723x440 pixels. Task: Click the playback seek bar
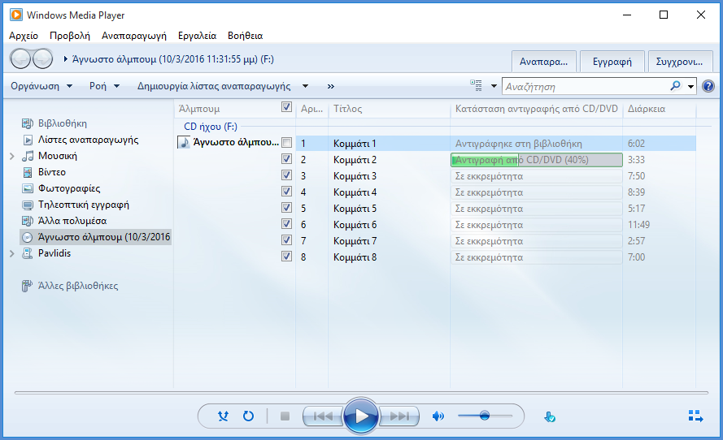point(361,393)
